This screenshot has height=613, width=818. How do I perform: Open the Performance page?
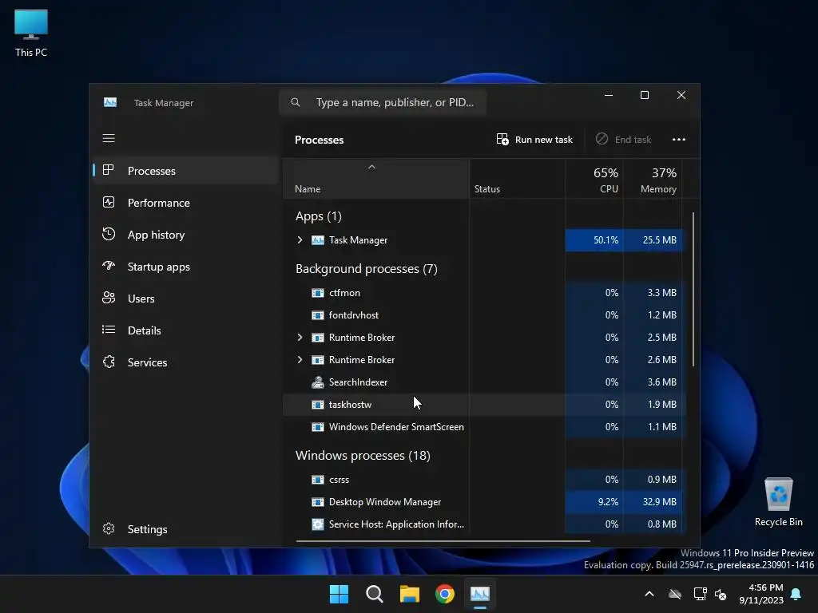coord(185,203)
